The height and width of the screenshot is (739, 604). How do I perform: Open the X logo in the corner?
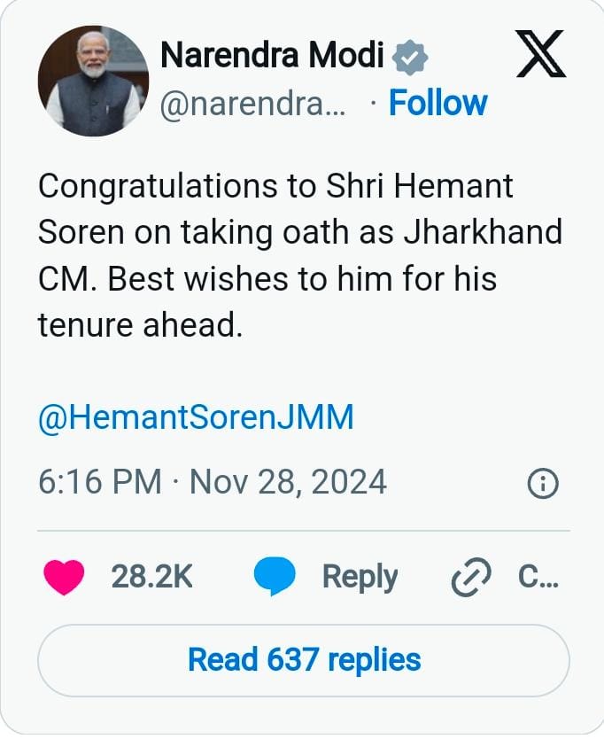[541, 53]
